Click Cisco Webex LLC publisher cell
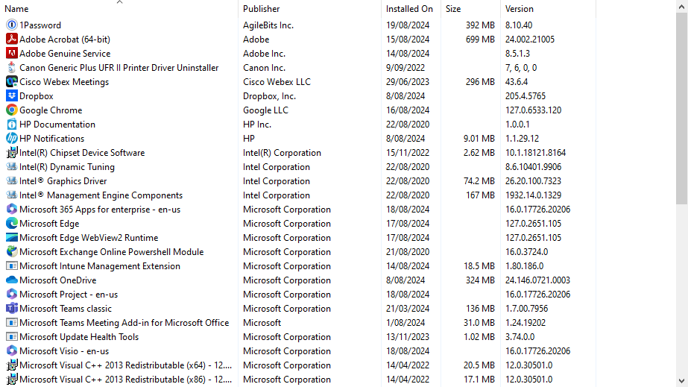The width and height of the screenshot is (688, 387). click(x=277, y=81)
